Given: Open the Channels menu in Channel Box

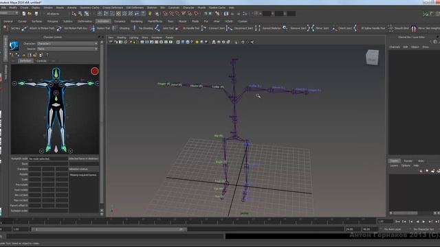Looking at the screenshot, I should [x=395, y=47].
